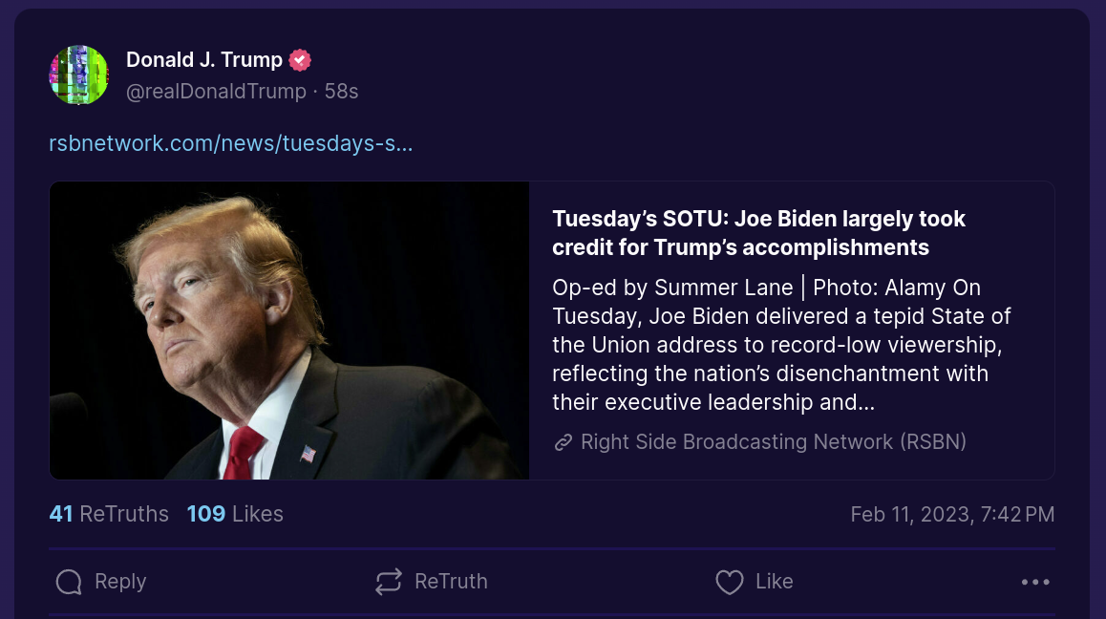View the 109 Likes list

coord(235,514)
